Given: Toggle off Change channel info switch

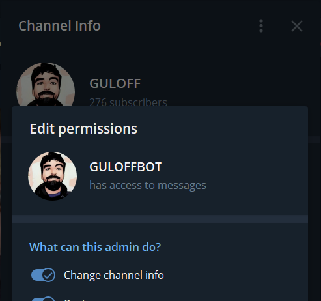Looking at the screenshot, I should click(x=43, y=275).
